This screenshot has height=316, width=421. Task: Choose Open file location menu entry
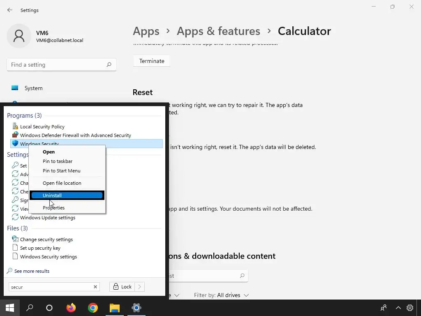click(67, 183)
